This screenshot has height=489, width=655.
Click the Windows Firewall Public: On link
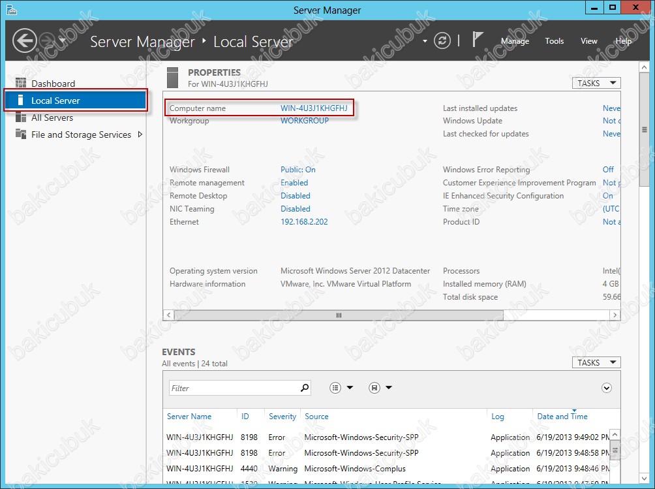[x=298, y=170]
